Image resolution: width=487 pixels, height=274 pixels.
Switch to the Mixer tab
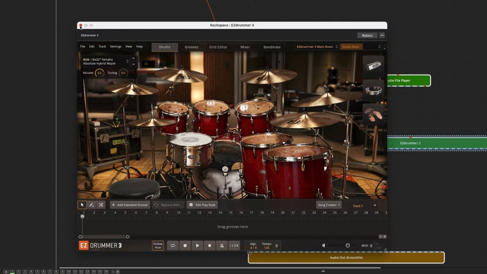tap(245, 47)
